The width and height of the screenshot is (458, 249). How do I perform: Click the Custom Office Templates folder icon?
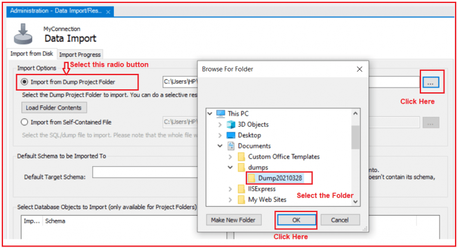242,157
